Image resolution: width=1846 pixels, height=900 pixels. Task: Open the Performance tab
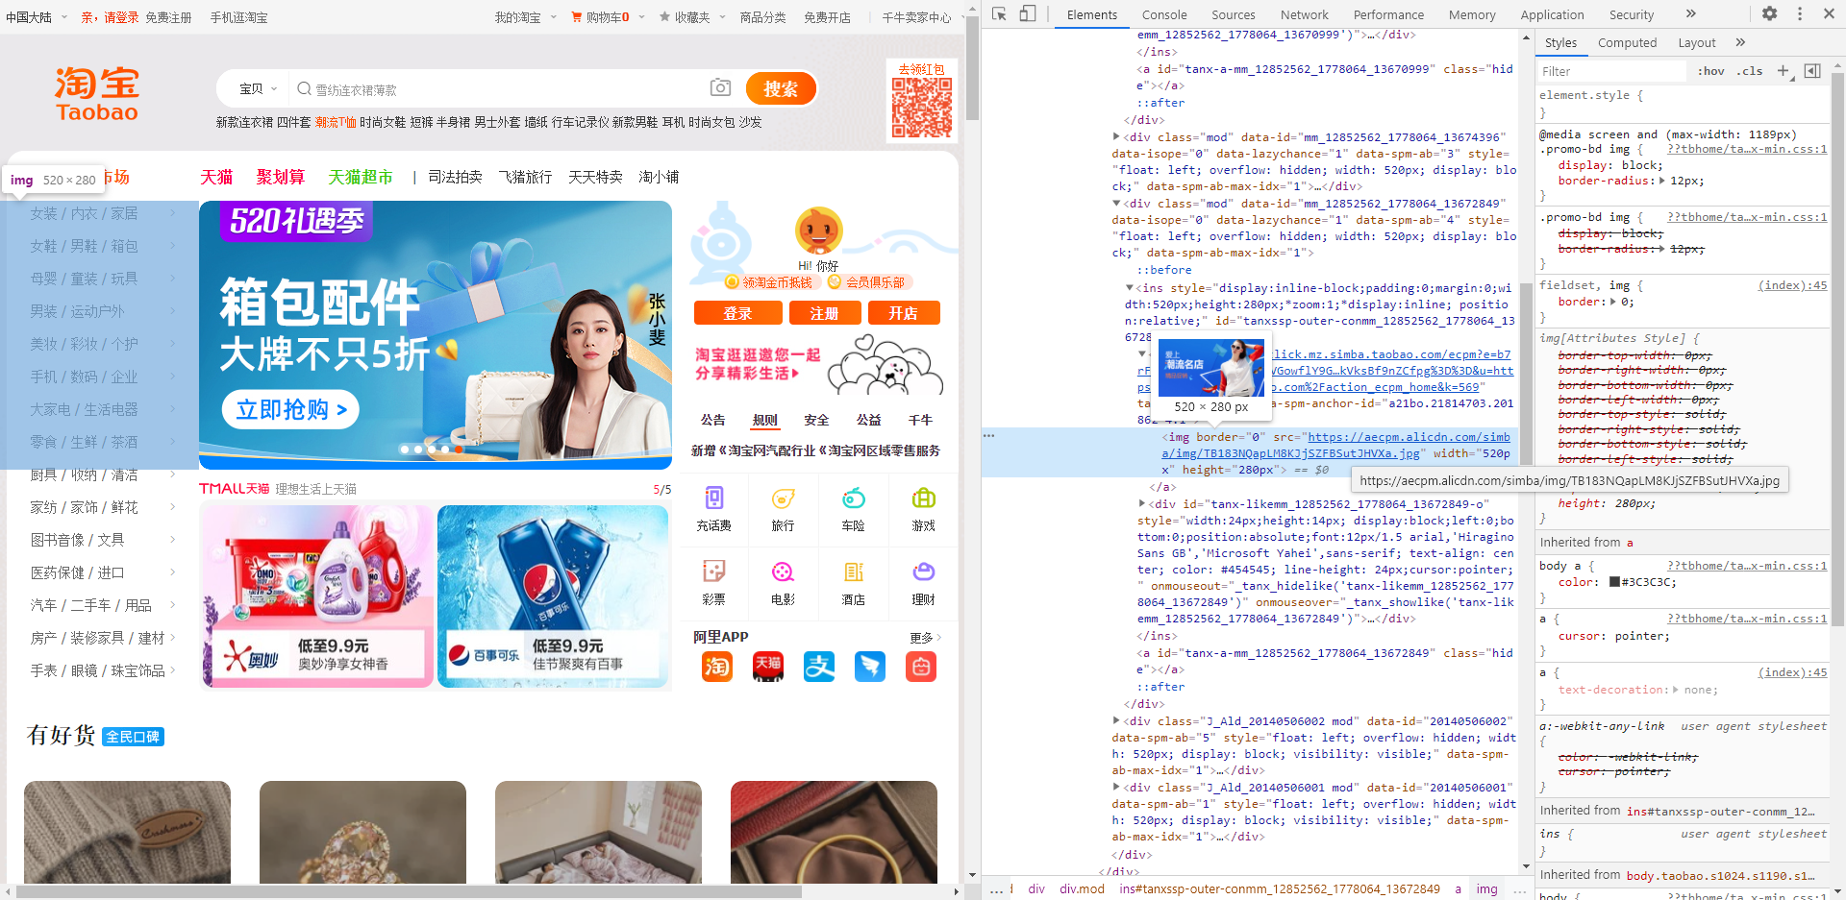[1388, 14]
